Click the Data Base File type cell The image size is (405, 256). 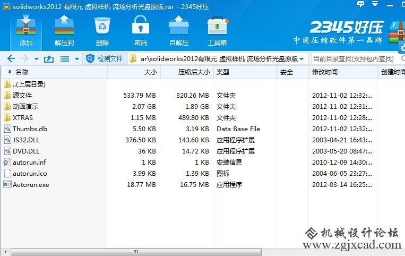(238, 129)
